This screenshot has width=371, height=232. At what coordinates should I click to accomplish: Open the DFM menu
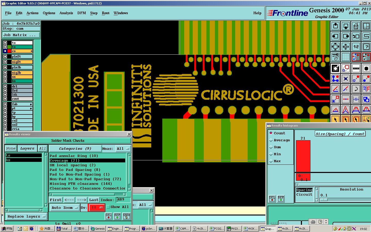click(82, 13)
